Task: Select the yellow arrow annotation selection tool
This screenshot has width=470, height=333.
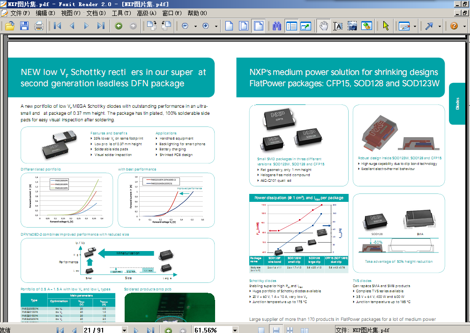Action: (x=386, y=26)
